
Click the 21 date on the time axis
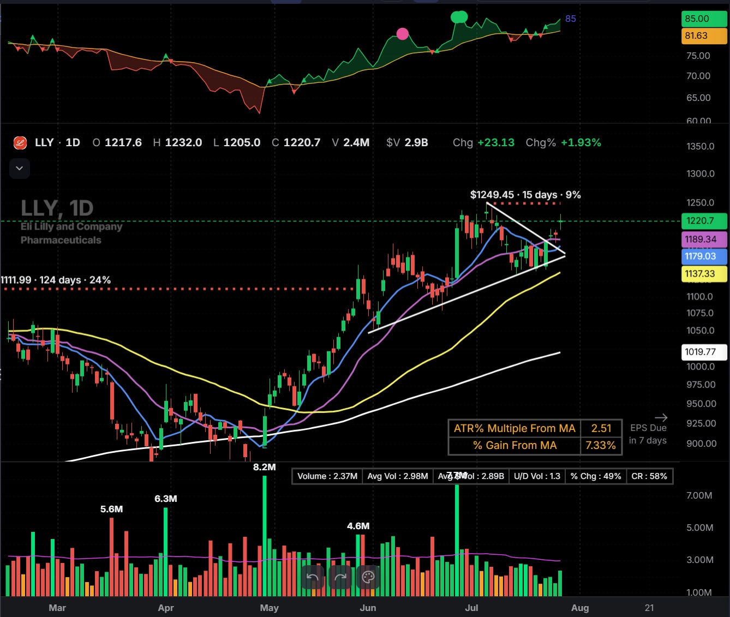[x=649, y=608]
